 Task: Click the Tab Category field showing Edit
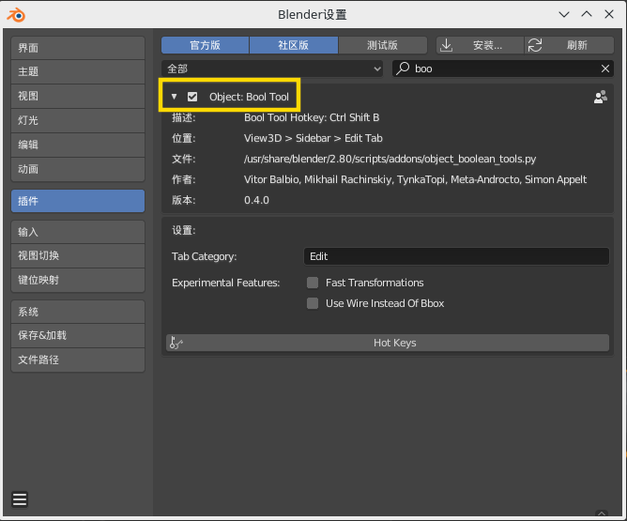[x=456, y=256]
